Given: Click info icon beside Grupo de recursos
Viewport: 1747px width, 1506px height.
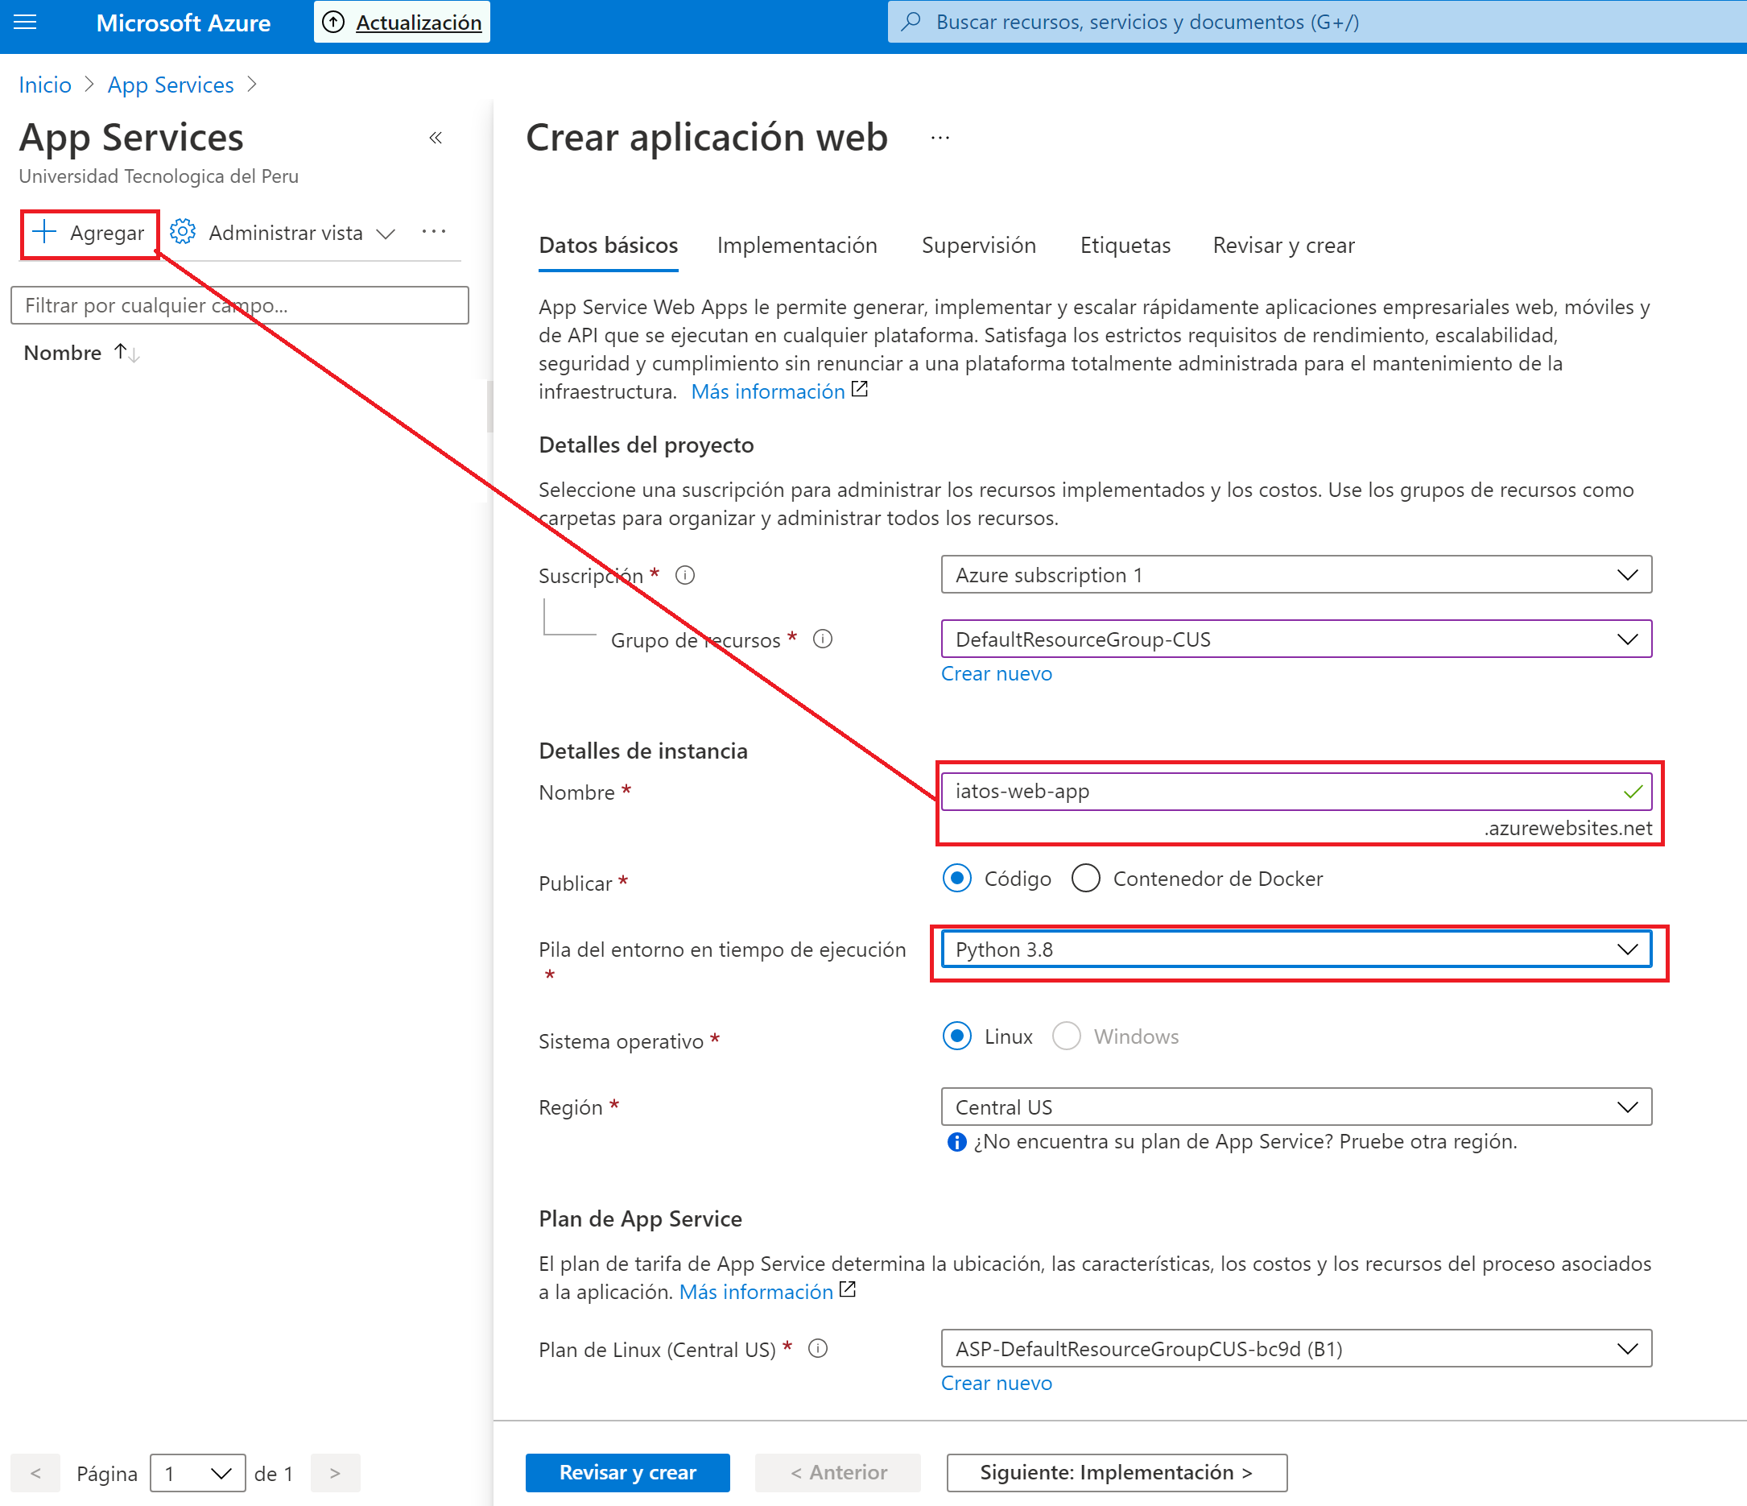Looking at the screenshot, I should (822, 639).
